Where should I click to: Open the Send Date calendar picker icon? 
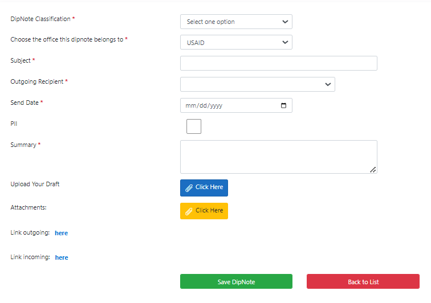283,105
